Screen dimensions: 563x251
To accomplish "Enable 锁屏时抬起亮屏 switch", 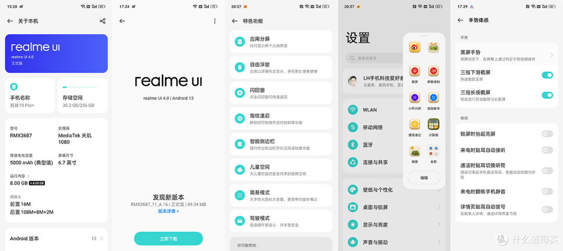I will click(547, 134).
